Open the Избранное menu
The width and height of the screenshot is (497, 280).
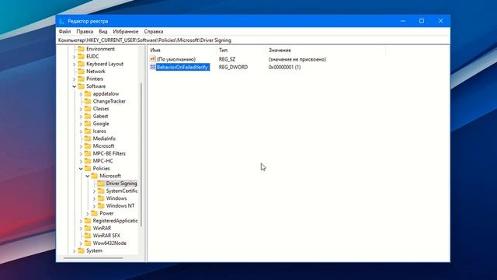(x=126, y=31)
